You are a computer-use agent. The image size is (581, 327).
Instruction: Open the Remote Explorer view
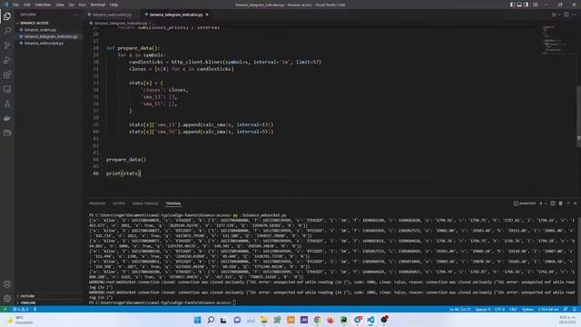click(x=7, y=89)
